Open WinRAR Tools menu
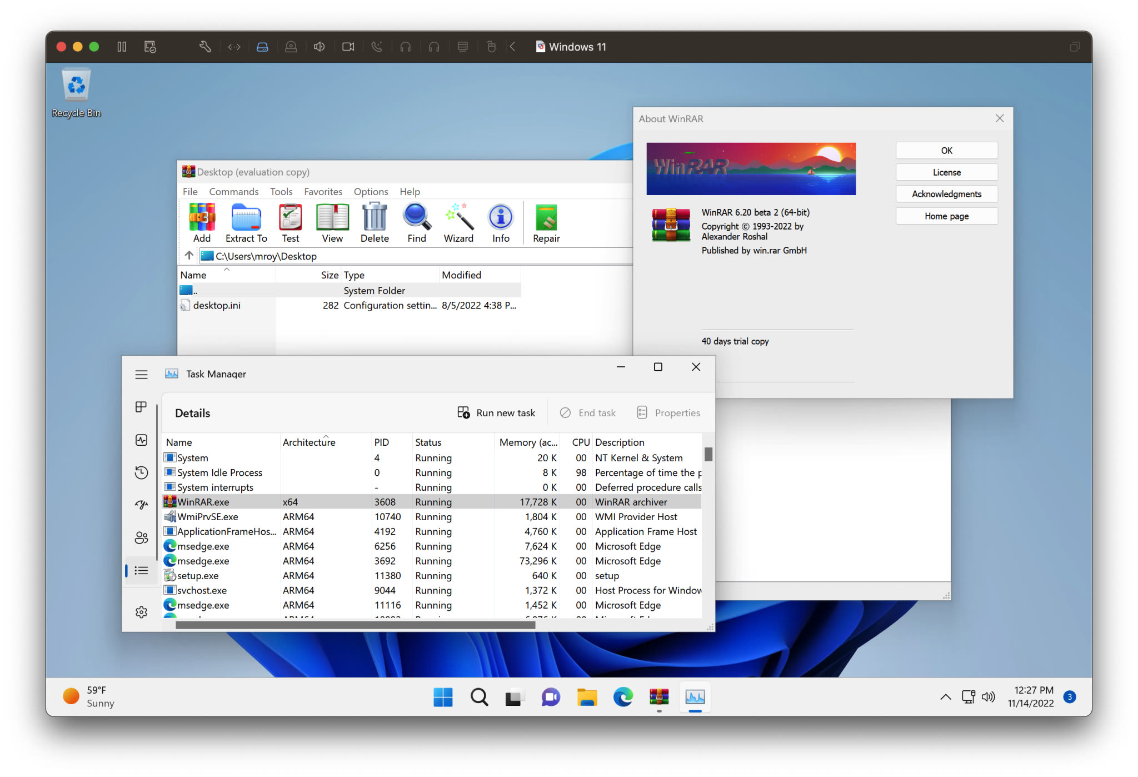This screenshot has height=777, width=1138. (x=281, y=191)
